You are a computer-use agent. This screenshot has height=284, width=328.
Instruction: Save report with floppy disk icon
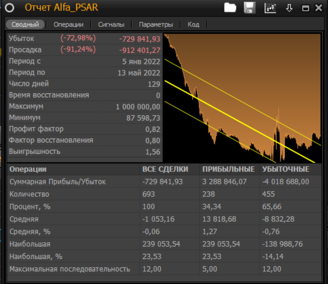pos(249,8)
